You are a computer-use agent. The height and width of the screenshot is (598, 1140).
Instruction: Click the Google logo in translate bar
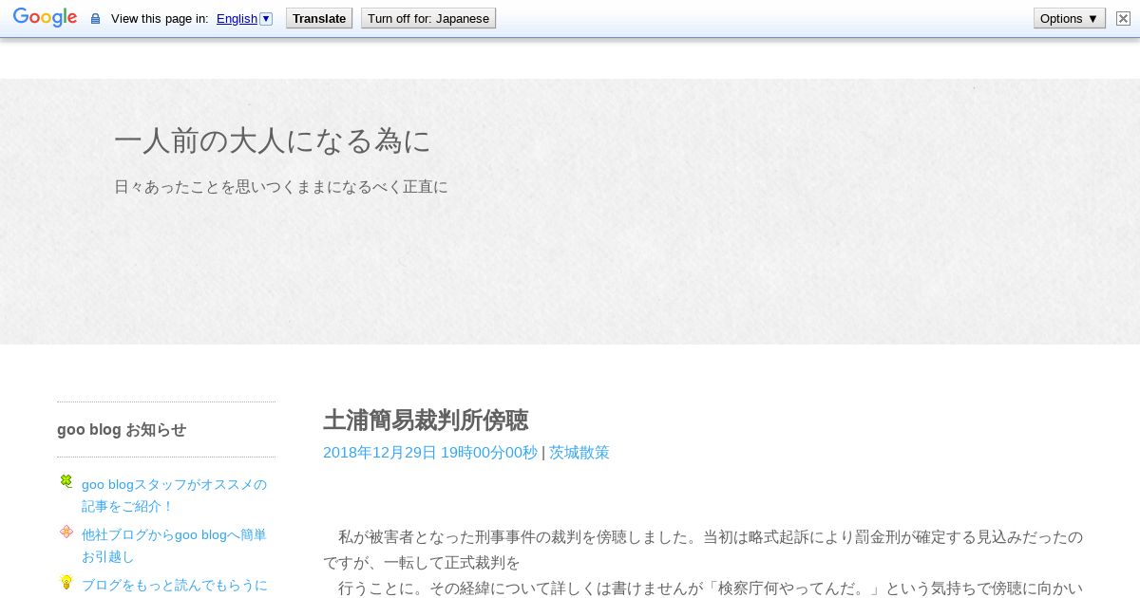[45, 18]
